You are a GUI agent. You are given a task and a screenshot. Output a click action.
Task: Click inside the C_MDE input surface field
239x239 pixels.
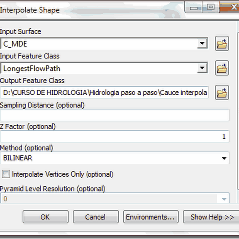pos(99,44)
